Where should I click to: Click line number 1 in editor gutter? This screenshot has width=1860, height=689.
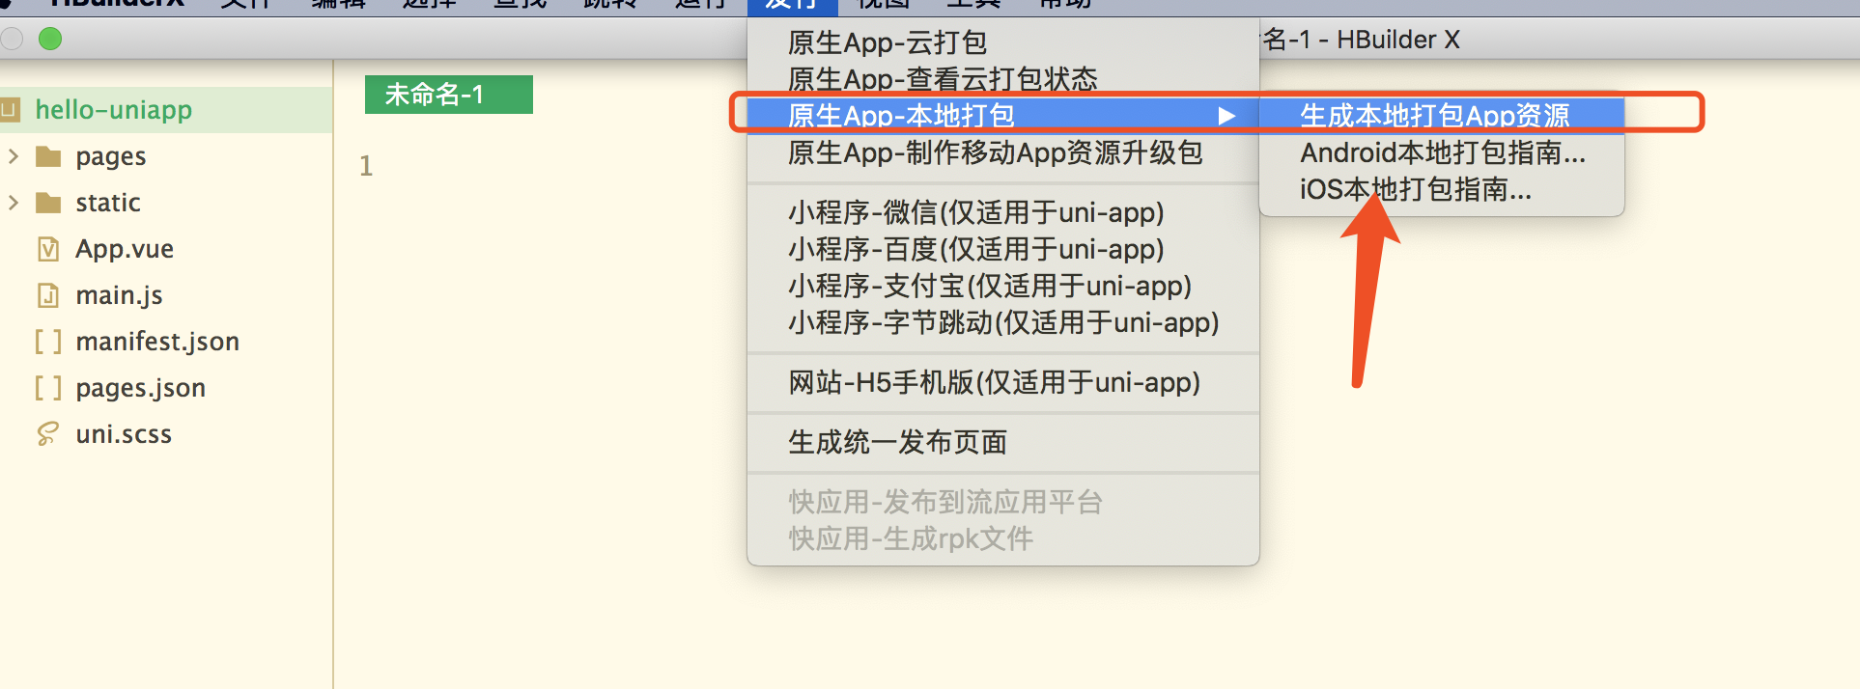[366, 166]
